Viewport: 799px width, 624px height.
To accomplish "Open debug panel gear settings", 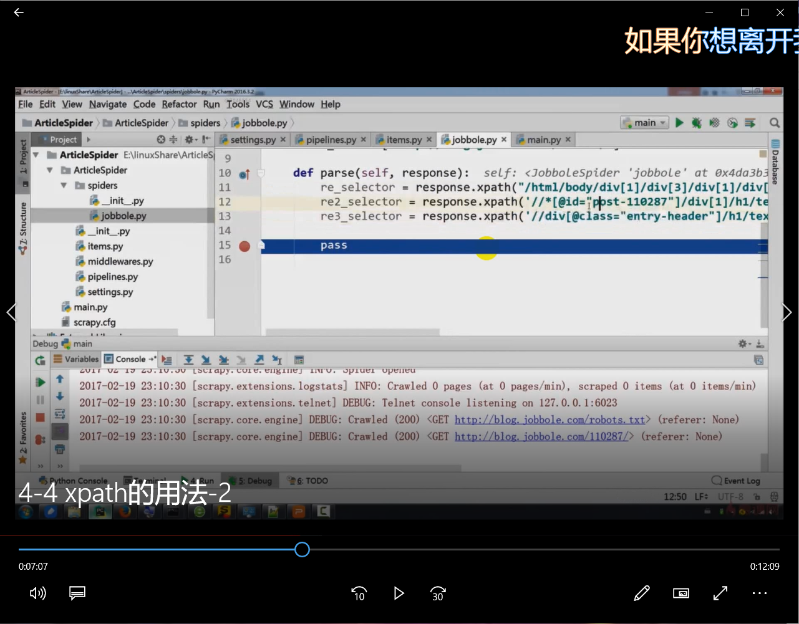I will coord(743,343).
